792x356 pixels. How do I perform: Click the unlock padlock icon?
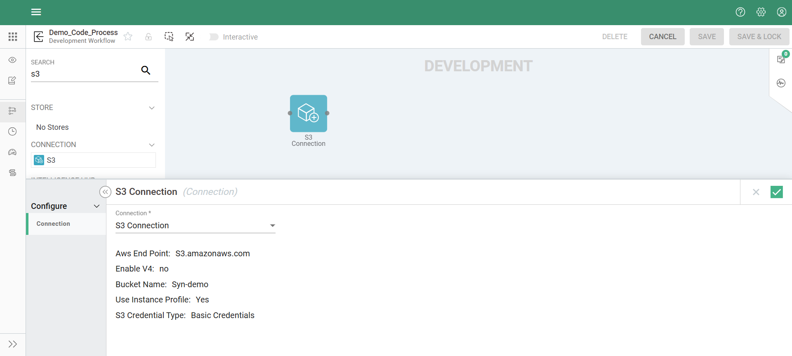click(x=148, y=37)
